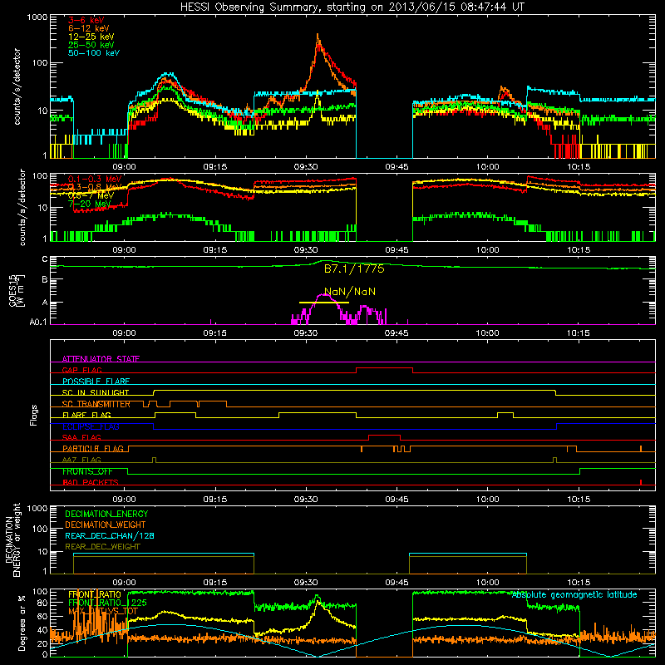Viewport: 665px width, 665px height.
Task: Select the ATTENUATOR_STATE flag label
Action: point(101,359)
